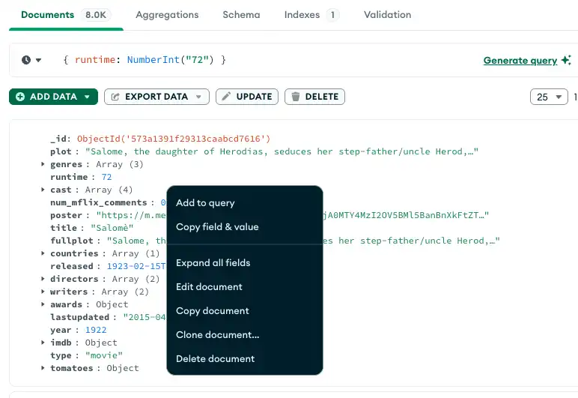Expand the writers array field
The height and width of the screenshot is (398, 578).
coord(43,292)
